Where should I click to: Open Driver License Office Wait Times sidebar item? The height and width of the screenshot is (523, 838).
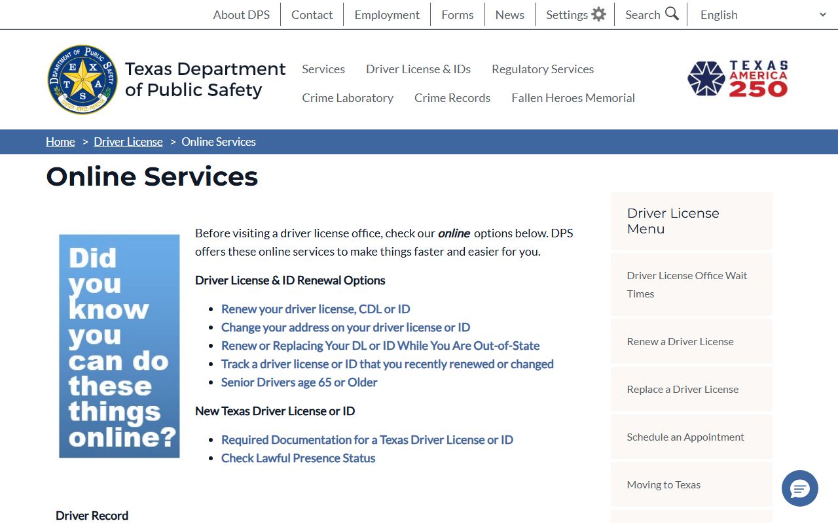(691, 284)
